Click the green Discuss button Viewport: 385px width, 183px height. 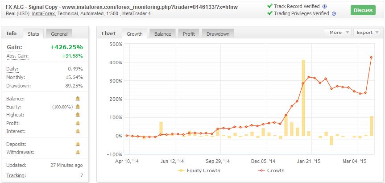(363, 10)
